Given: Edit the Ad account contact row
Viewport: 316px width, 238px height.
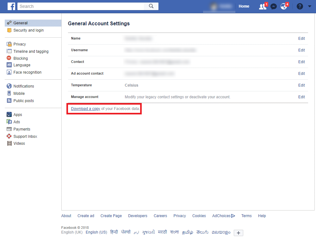Looking at the screenshot, I should tap(301, 74).
